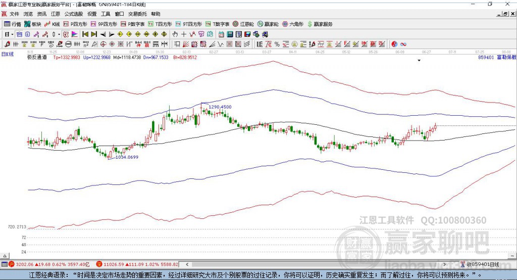Click the black right arrow icon
The height and width of the screenshot is (280, 517).
tap(112, 34)
